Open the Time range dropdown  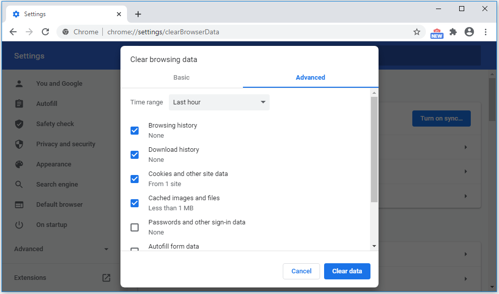click(219, 102)
